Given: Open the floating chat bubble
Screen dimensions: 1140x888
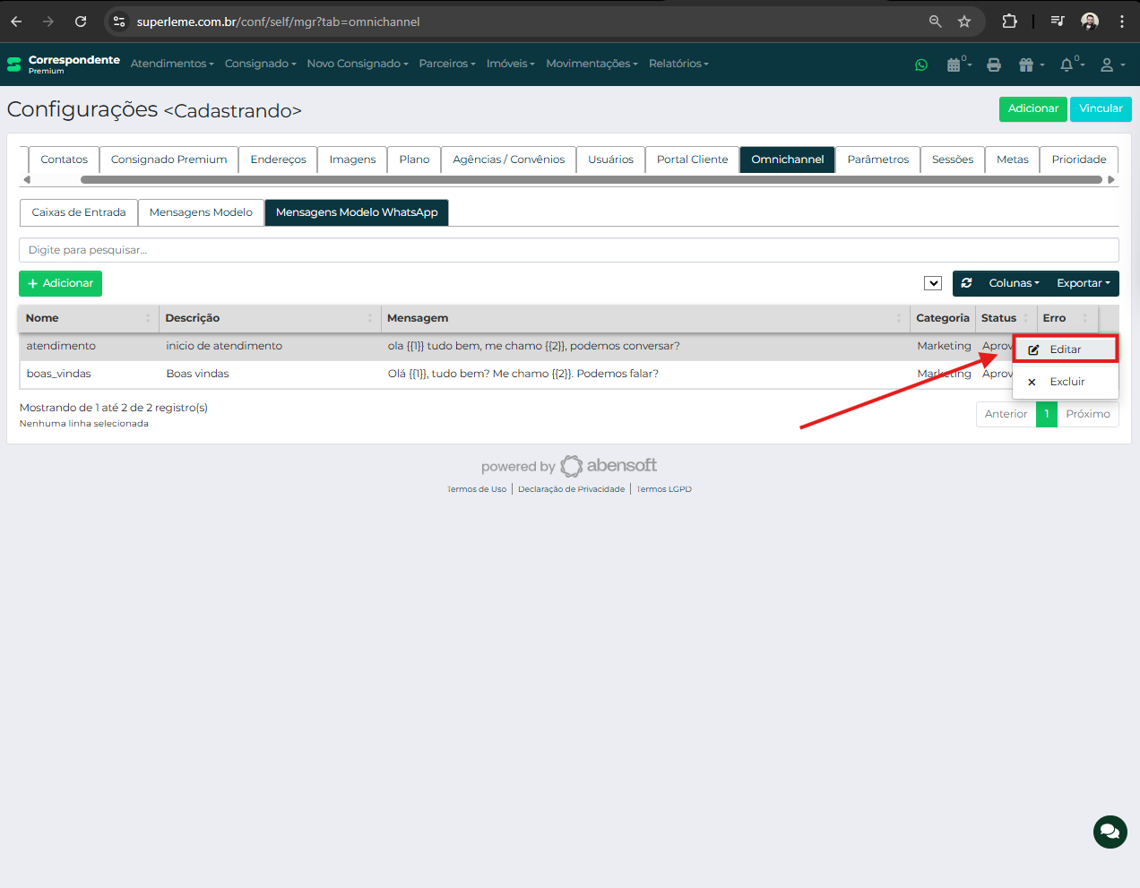Looking at the screenshot, I should point(1110,832).
